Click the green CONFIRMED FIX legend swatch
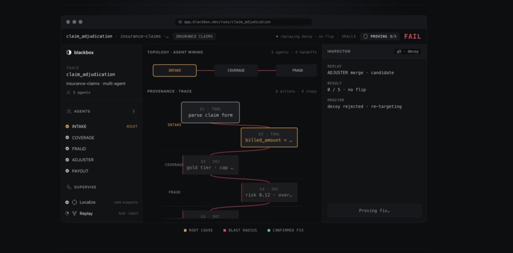The width and height of the screenshot is (513, 253). (269, 231)
